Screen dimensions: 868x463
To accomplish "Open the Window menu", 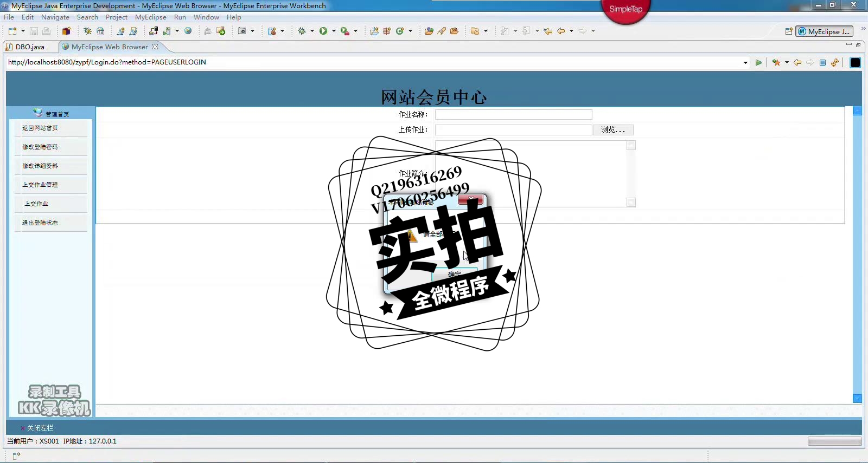I will [207, 17].
